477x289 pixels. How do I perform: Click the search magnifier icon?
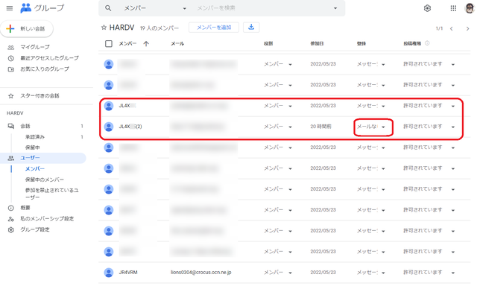coord(108,8)
